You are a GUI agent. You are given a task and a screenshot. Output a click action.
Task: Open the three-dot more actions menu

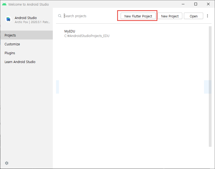pyautogui.click(x=207, y=16)
